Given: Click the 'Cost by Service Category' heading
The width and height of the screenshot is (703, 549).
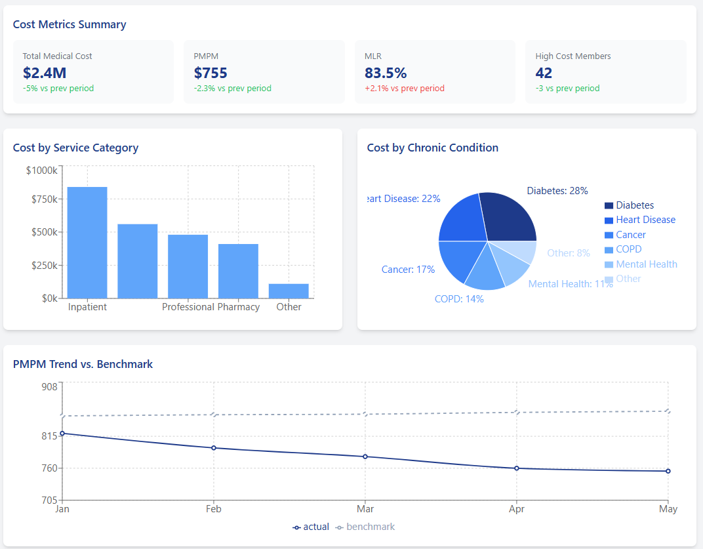Looking at the screenshot, I should click(76, 148).
